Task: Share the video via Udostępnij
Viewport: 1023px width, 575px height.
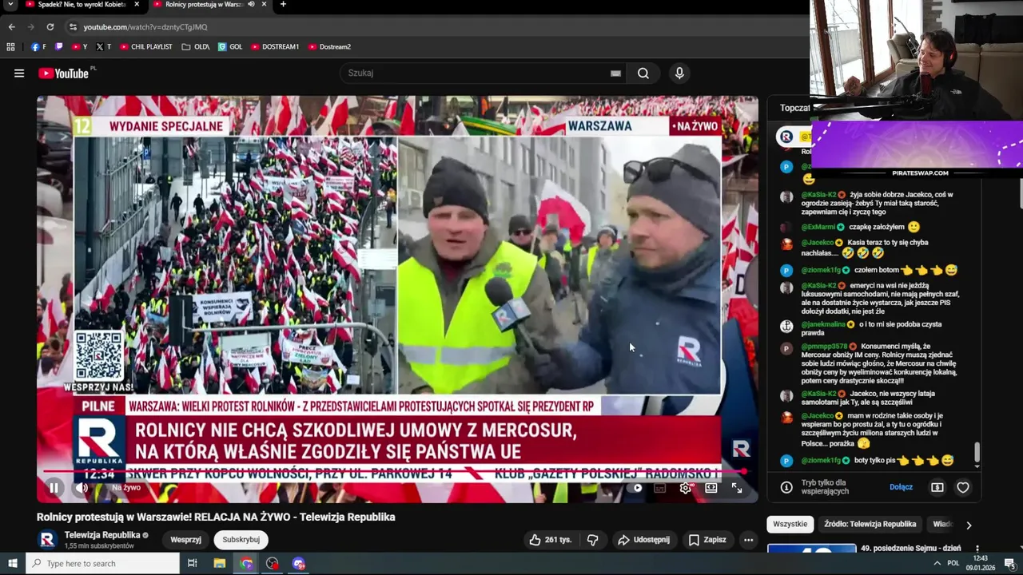Action: 643,540
